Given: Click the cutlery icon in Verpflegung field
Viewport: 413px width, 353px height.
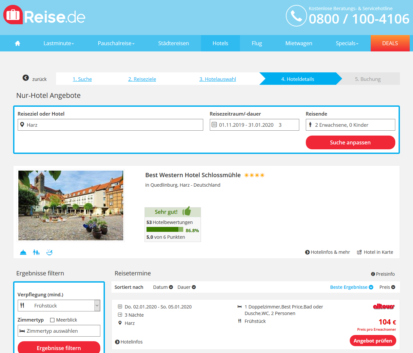Looking at the screenshot, I should [22, 306].
